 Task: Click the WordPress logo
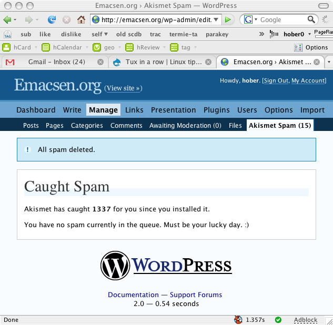pos(166,266)
